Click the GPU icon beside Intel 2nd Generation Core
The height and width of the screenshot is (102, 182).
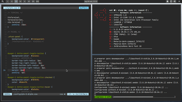(x=110, y=20)
